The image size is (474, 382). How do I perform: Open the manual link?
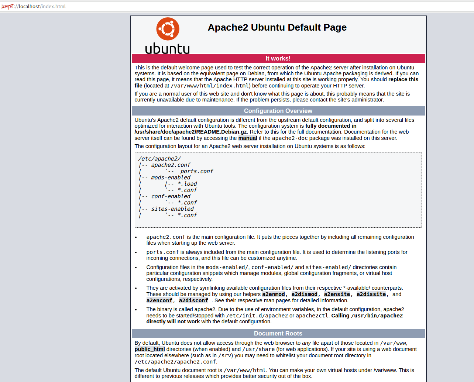pos(248,138)
